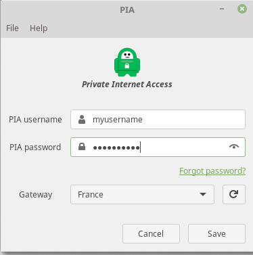The width and height of the screenshot is (253, 255).
Task: Click the Gateway label text
Action: [36, 195]
